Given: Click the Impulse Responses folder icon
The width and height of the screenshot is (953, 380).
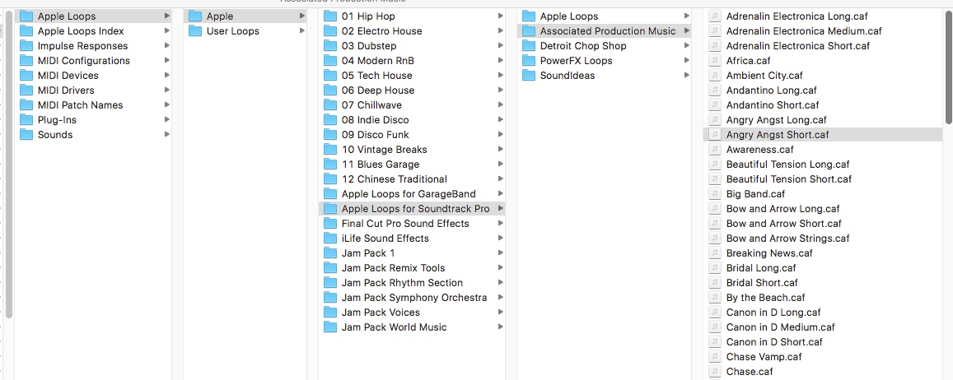Looking at the screenshot, I should point(26,45).
